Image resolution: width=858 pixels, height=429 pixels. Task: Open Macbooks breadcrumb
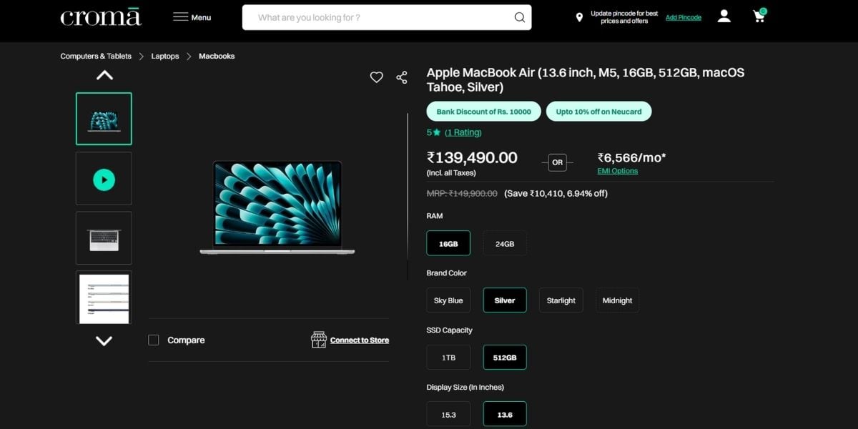[217, 56]
